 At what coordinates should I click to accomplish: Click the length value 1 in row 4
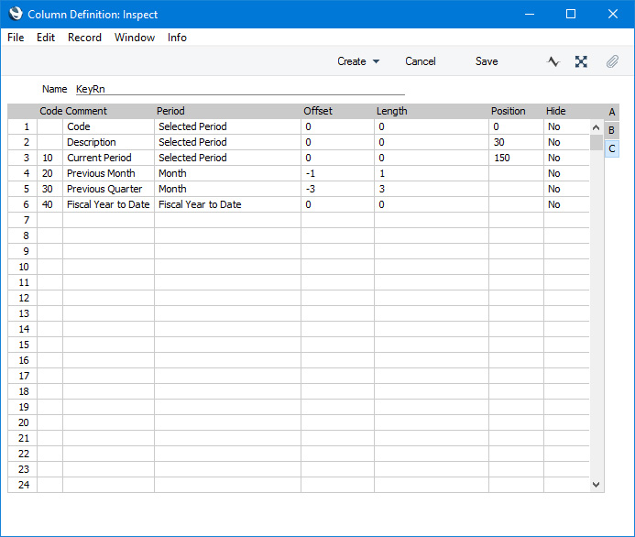(x=432, y=173)
